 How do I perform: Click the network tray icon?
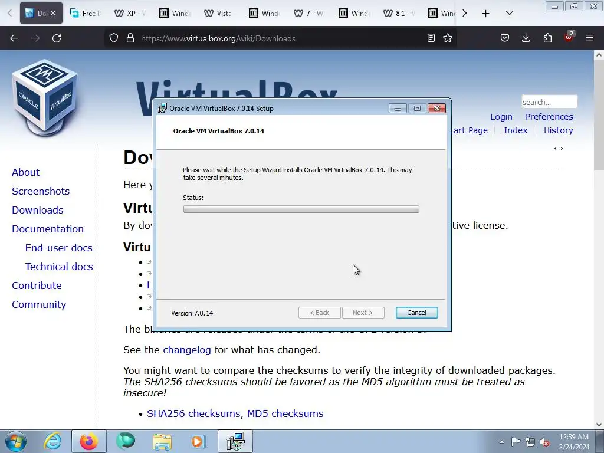point(530,442)
